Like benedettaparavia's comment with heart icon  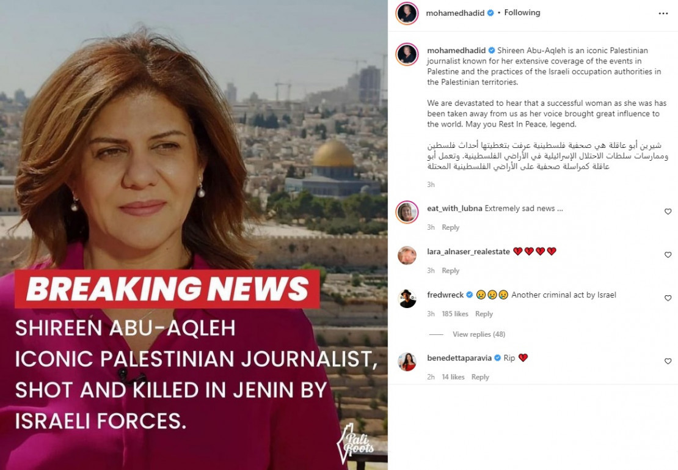coord(668,361)
